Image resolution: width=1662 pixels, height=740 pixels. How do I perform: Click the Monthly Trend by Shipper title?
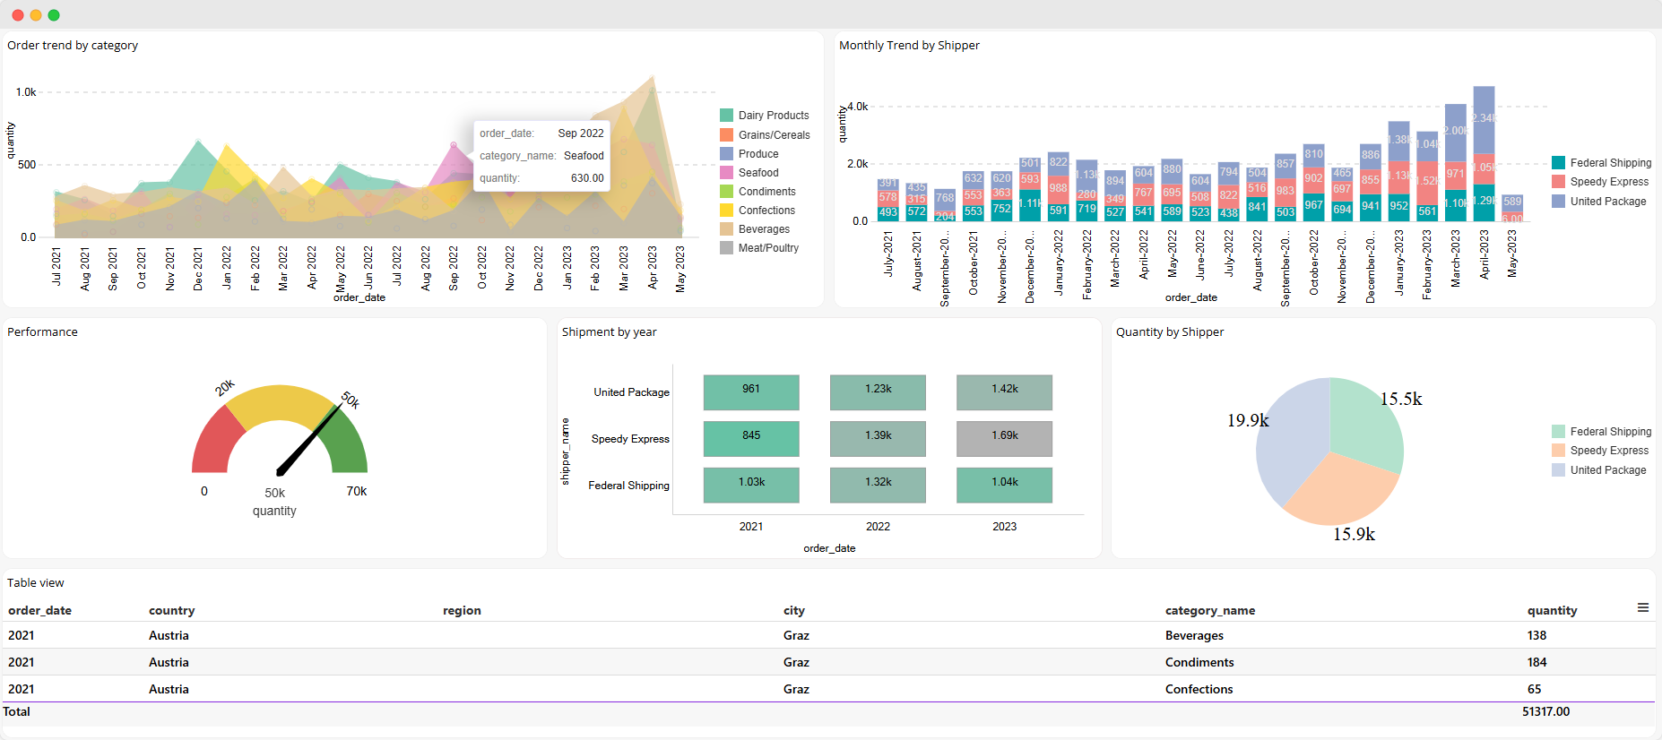pos(909,46)
